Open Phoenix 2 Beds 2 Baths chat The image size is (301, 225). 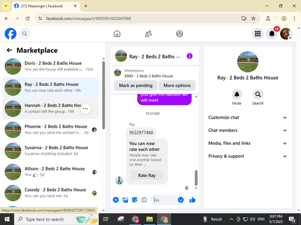(x=51, y=130)
